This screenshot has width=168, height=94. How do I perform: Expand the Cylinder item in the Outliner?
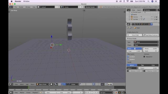pyautogui.click(x=129, y=19)
